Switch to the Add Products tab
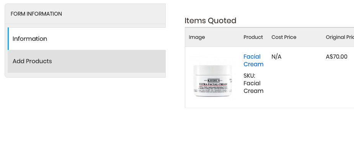The image size is (354, 147). (87, 61)
